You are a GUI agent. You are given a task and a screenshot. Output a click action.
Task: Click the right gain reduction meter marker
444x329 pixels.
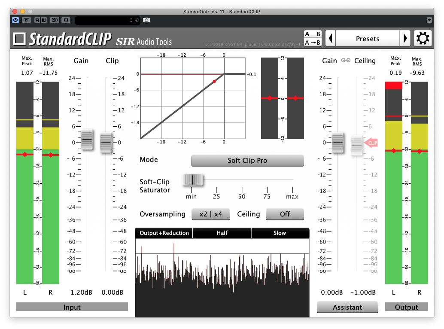coord(295,98)
